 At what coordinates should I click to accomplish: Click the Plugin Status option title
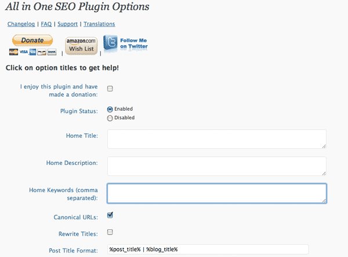78,109
